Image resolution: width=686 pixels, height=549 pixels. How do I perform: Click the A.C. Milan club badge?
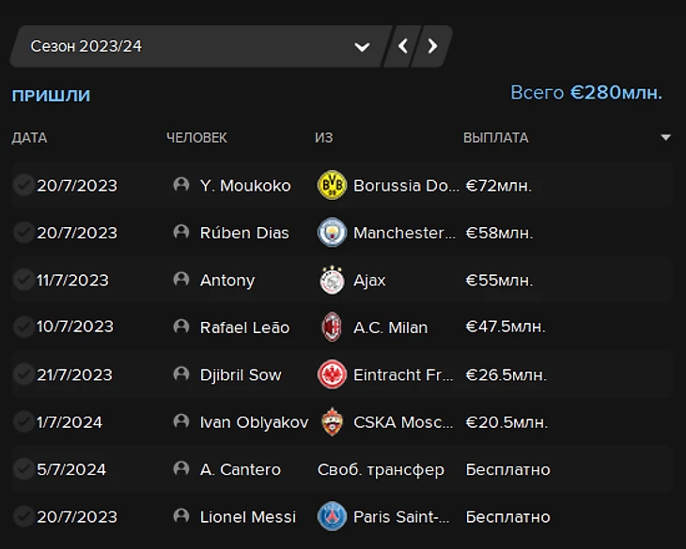[x=332, y=328]
